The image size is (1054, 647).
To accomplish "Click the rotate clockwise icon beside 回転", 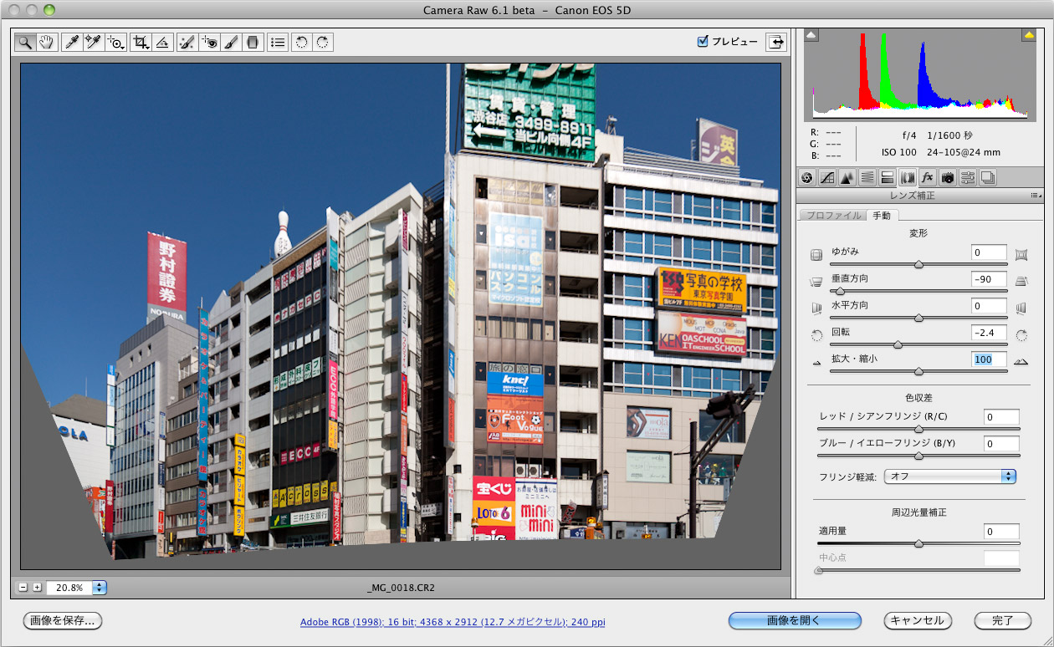I will click(1021, 335).
